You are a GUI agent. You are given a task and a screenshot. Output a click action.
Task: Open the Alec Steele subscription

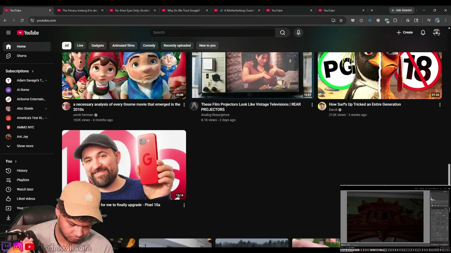click(27, 109)
